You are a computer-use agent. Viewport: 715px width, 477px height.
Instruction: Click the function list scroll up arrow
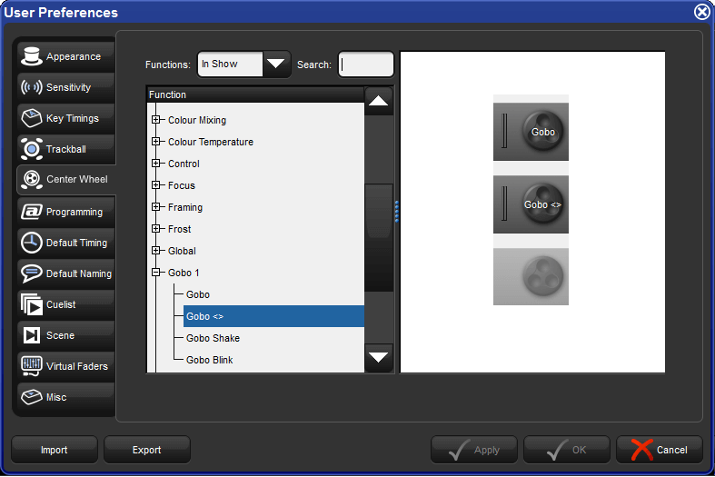[x=379, y=101]
